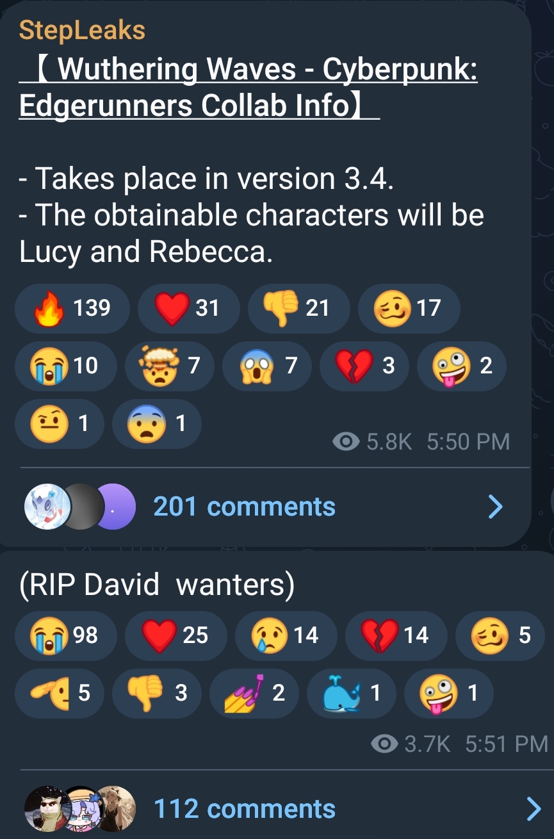Tap the whale reaction on second post
This screenshot has width=554, height=839.
pos(352,693)
